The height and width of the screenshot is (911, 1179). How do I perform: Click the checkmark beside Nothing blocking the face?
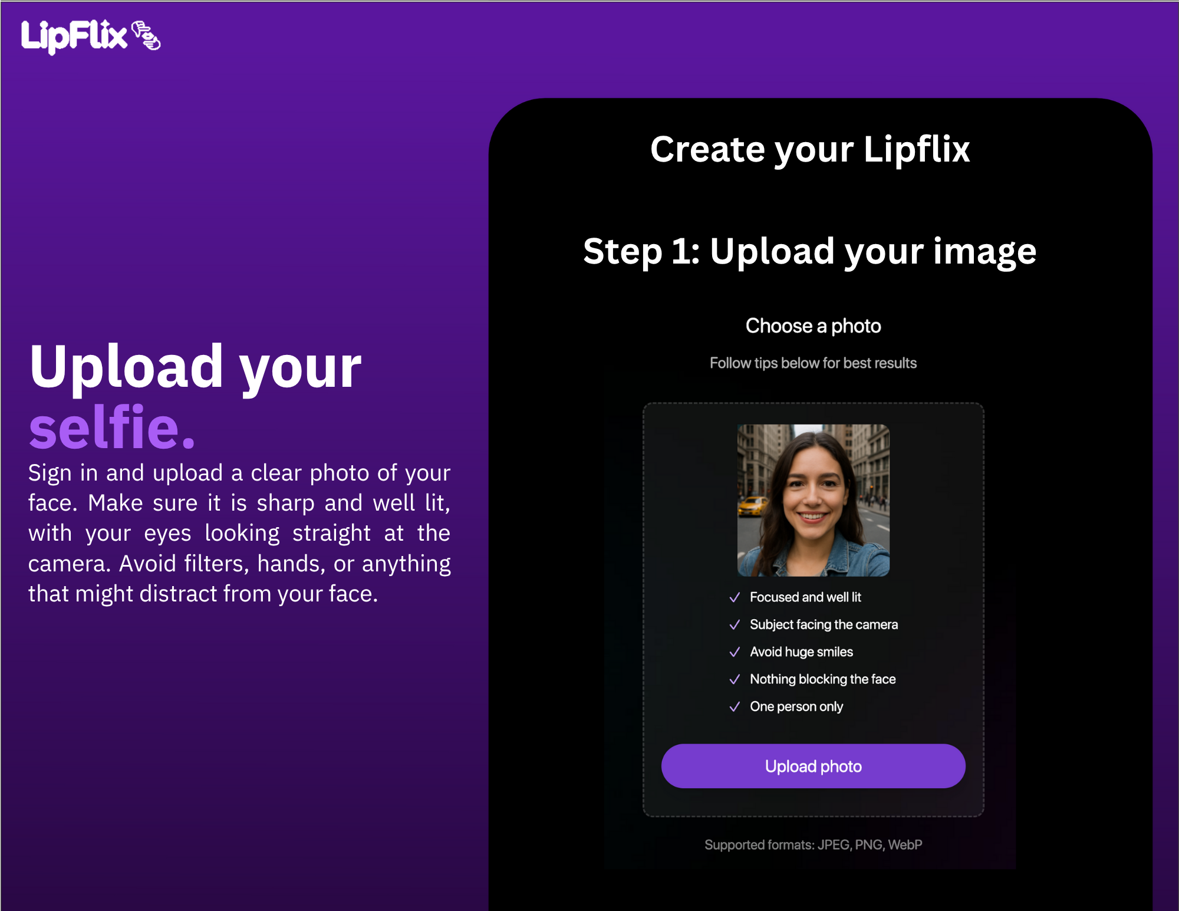pyautogui.click(x=735, y=679)
